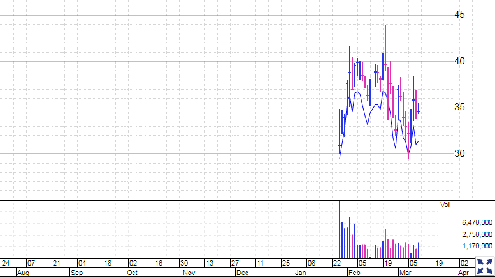This screenshot has width=495, height=277.
Task: Click the 1,170,000 volume axis value
Action: tap(477, 246)
